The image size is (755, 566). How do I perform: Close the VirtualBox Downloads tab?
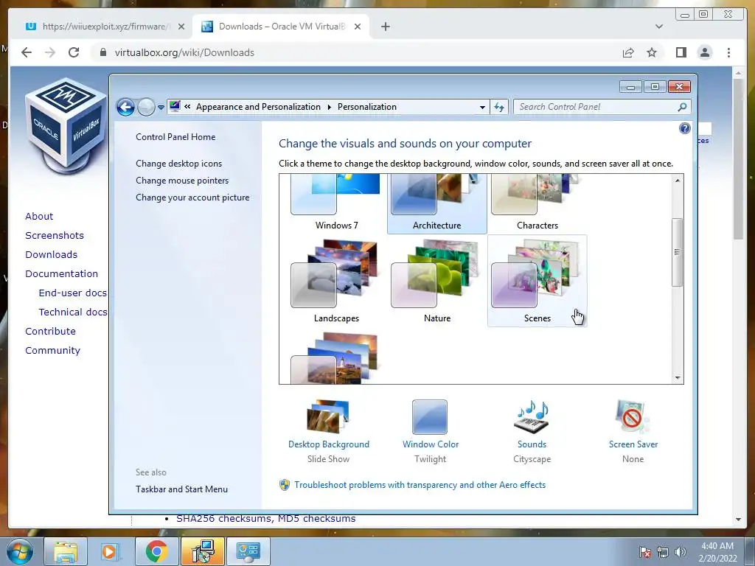[358, 27]
